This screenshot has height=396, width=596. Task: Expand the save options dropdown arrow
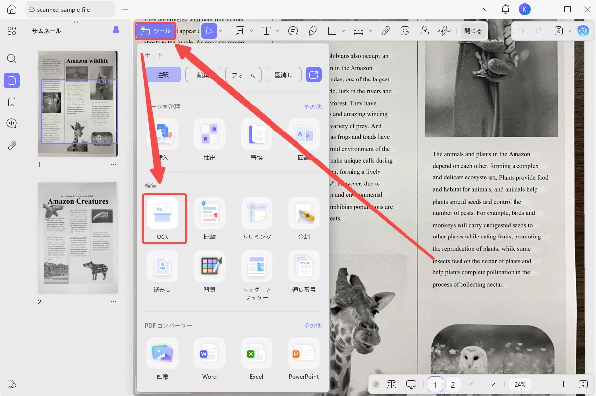(570, 31)
